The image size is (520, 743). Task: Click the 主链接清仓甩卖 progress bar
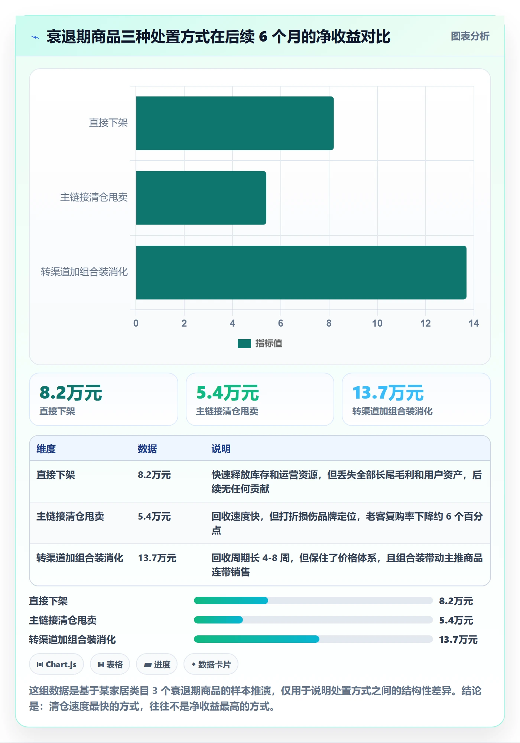click(313, 620)
